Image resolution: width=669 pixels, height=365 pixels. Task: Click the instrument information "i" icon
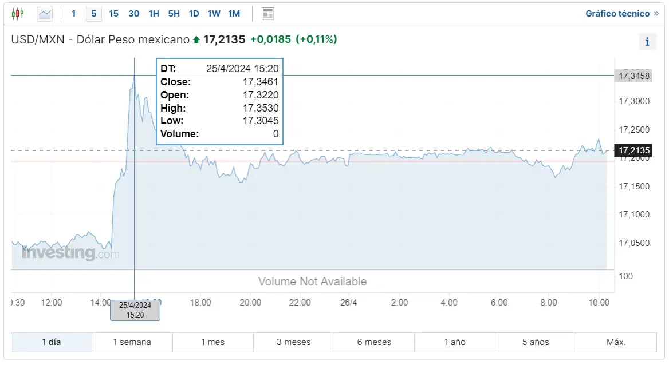point(647,41)
